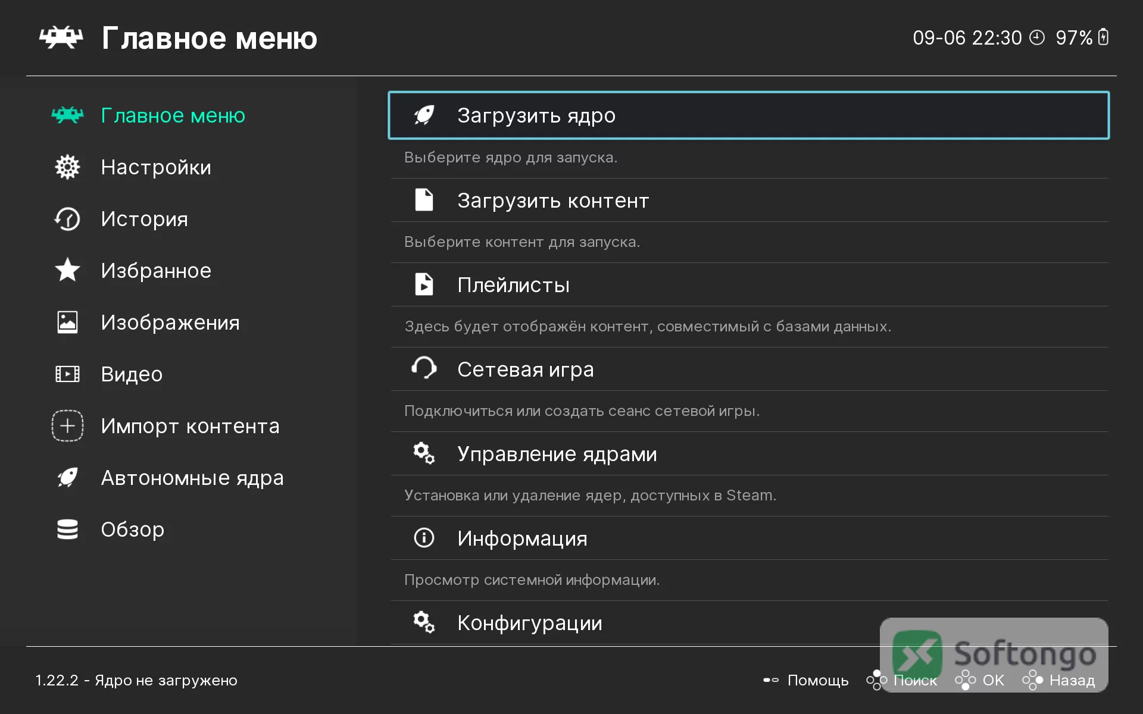Click the headset icon beside Сетевая игра

424,368
